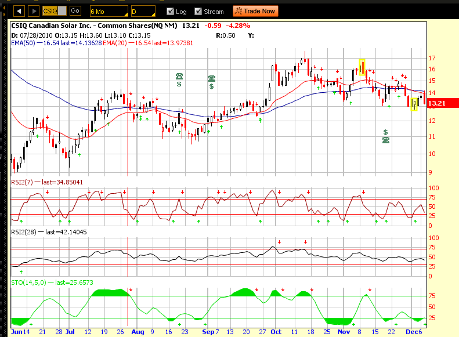This screenshot has height=337, width=459.
Task: Click the yellow highlighted candle near Nov 8
Action: coord(362,67)
